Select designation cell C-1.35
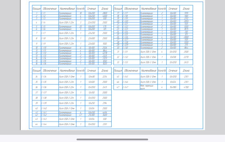225x142 pixels. point(50,82)
